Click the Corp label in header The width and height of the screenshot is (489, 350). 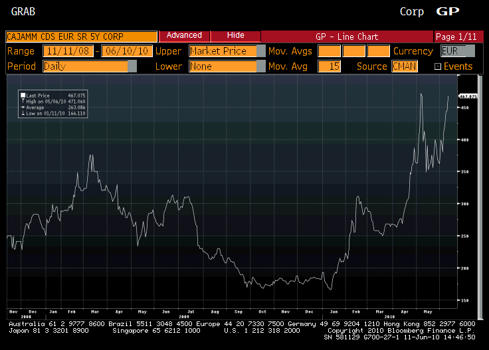click(412, 11)
